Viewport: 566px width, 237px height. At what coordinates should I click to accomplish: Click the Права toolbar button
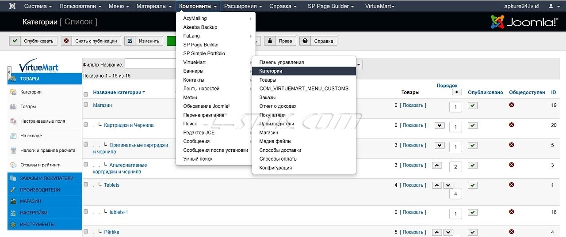pos(280,41)
